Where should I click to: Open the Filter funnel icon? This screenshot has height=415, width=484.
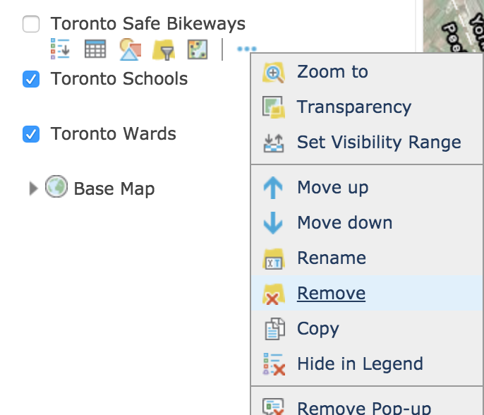[x=164, y=49]
